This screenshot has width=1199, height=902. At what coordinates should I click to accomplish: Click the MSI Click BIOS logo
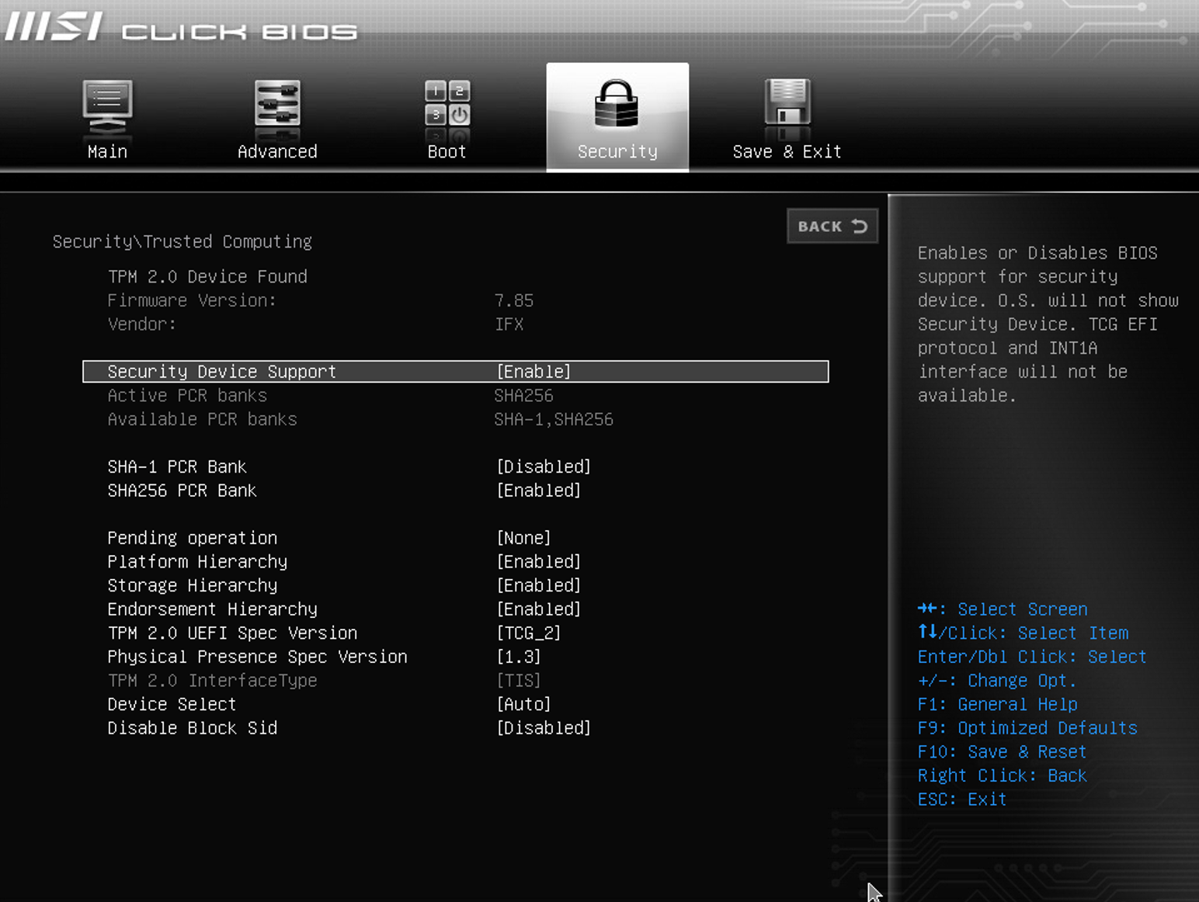[x=181, y=27]
